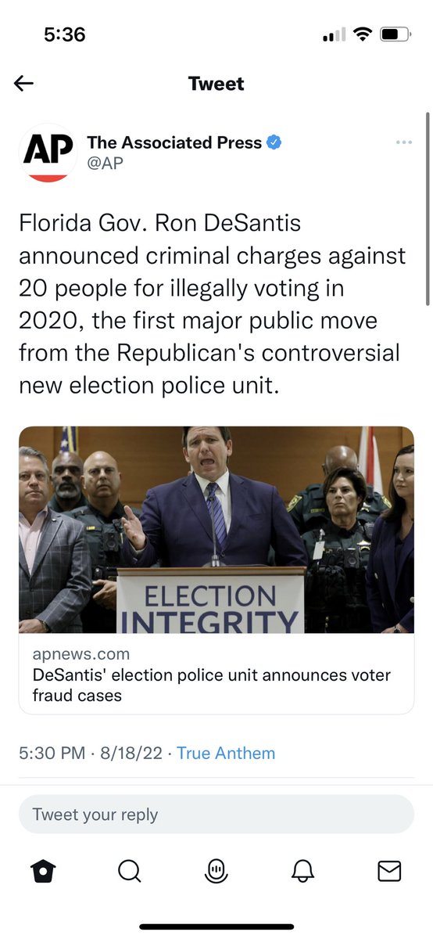Open the Messages envelope tab

pyautogui.click(x=389, y=870)
